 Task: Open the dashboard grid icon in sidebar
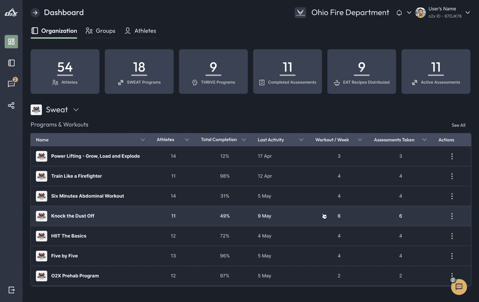point(11,42)
